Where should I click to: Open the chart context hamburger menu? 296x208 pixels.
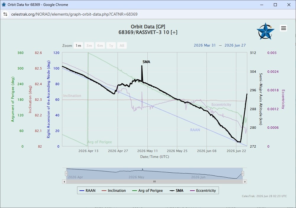[x=283, y=28]
